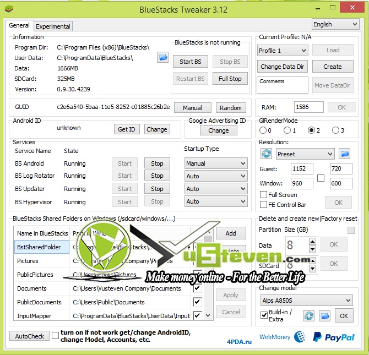Screen dimensions: 369x355
Task: Click the Guest height field 720
Action: click(x=341, y=168)
